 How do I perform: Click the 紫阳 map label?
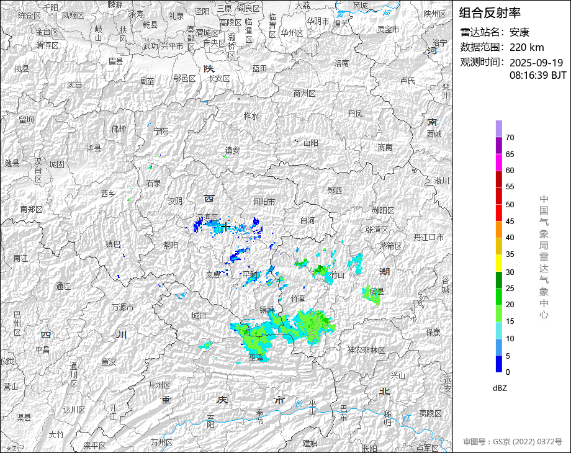171,246
